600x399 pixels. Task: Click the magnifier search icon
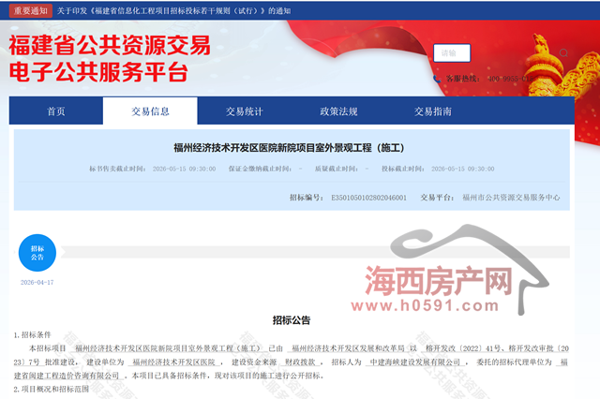click(x=563, y=53)
